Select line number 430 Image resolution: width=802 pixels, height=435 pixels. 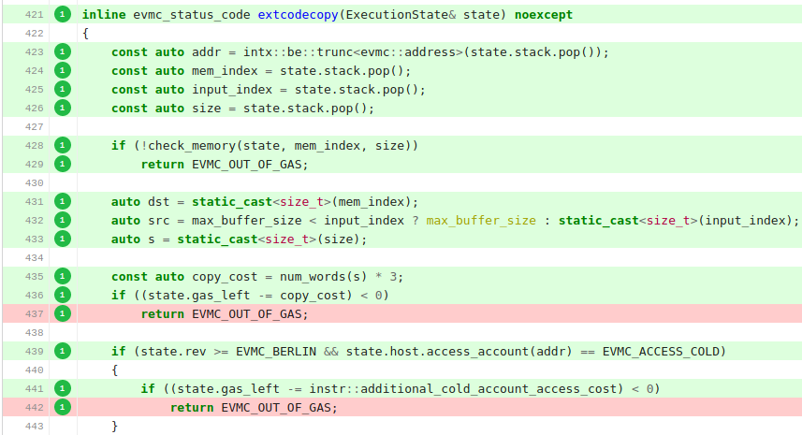pos(35,183)
